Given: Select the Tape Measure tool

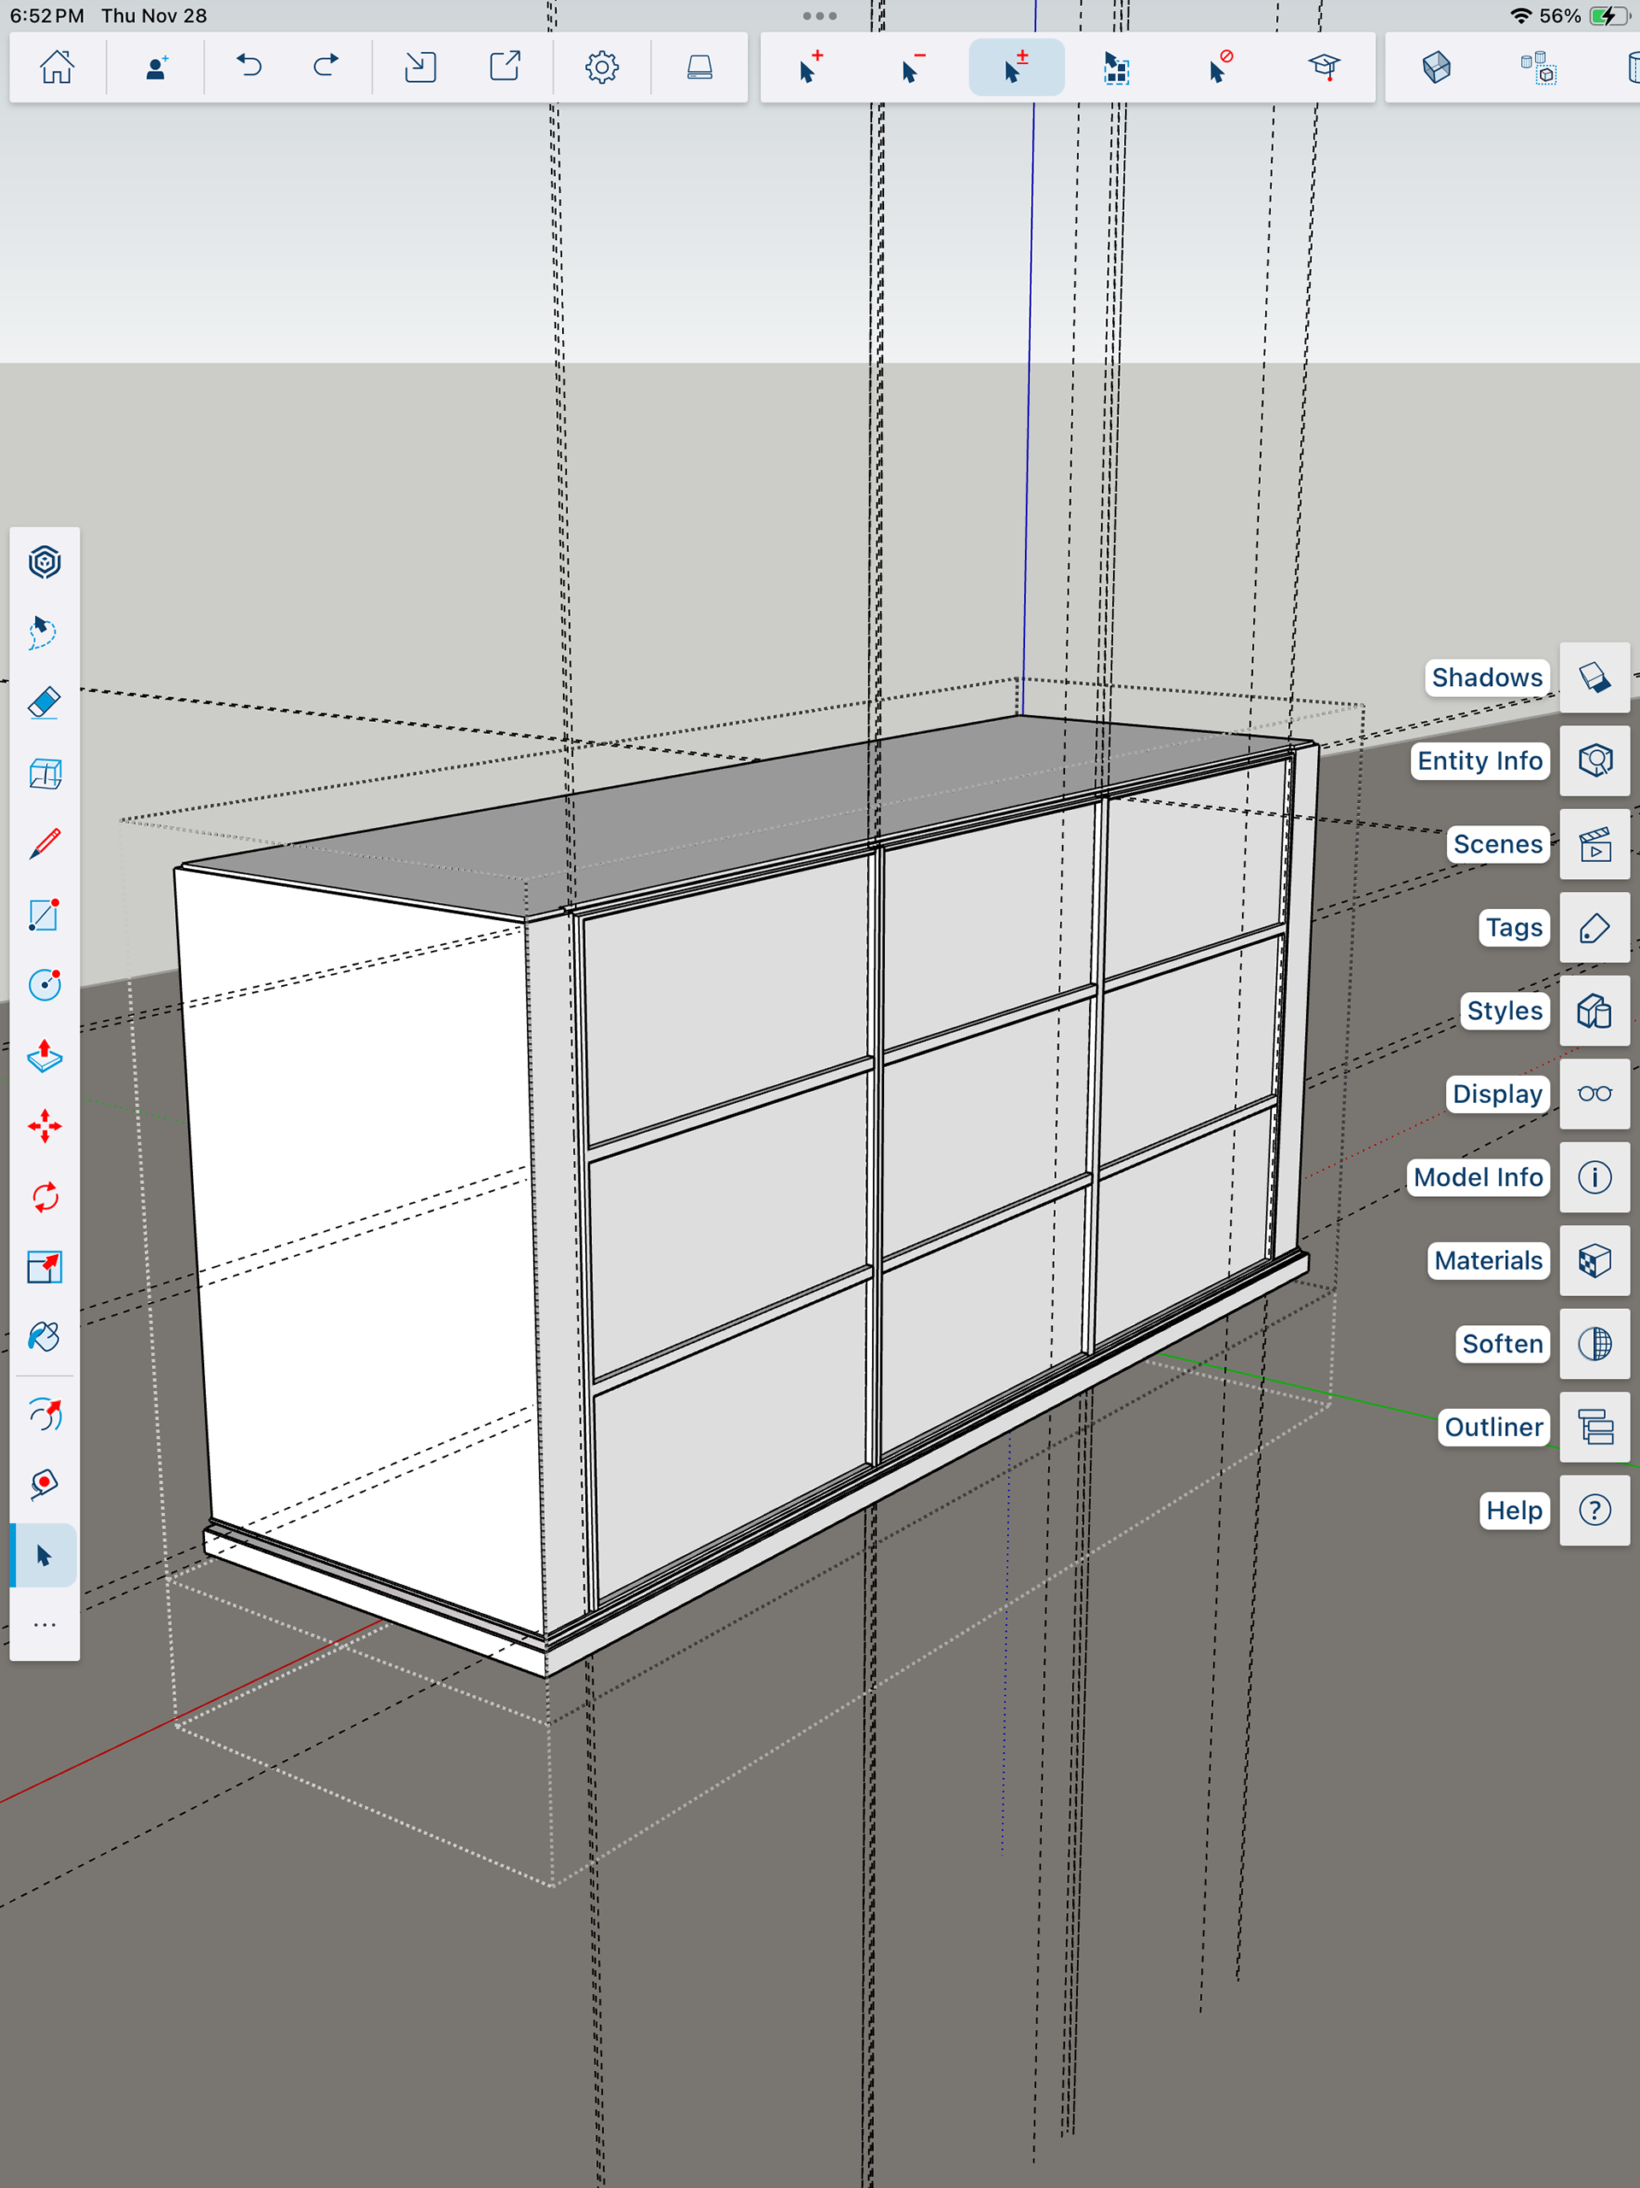Looking at the screenshot, I should (x=44, y=1484).
